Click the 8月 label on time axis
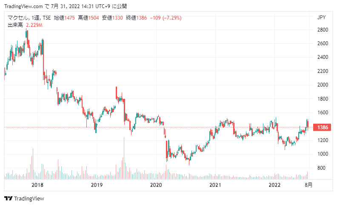The image size is (337, 206). pyautogui.click(x=308, y=185)
